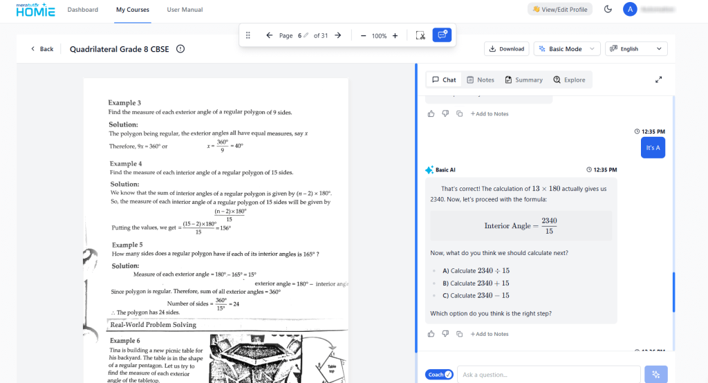Click the Example 5 heading

127,244
